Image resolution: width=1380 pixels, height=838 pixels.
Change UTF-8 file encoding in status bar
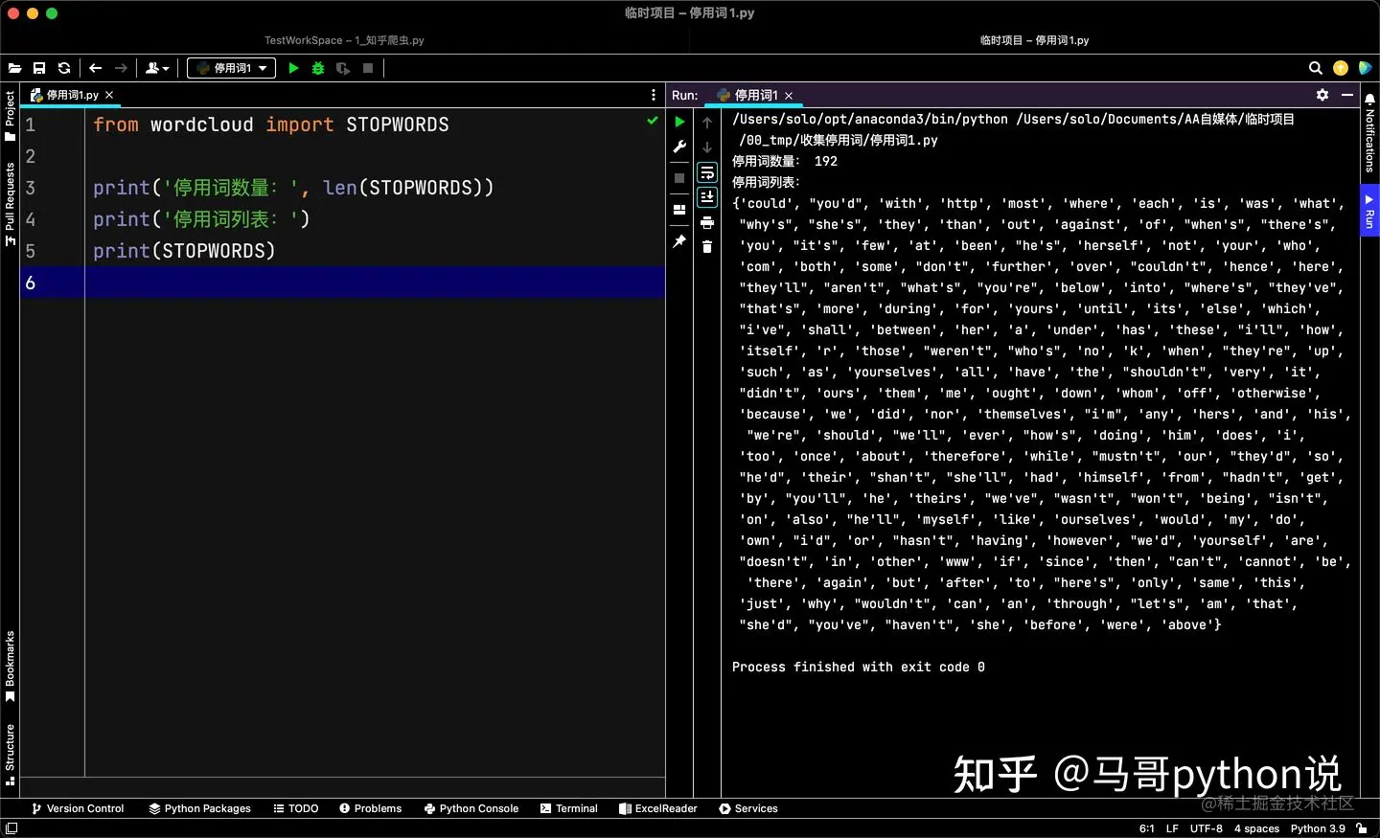point(1206,828)
